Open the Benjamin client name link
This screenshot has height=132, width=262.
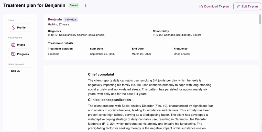click(55, 19)
